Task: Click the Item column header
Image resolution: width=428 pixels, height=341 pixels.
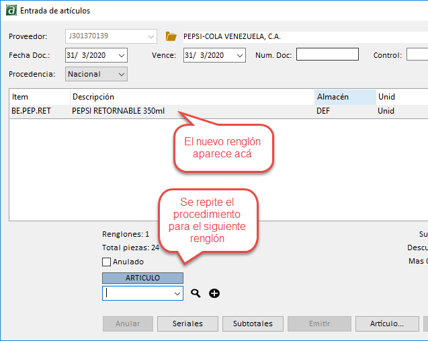Action: [x=40, y=97]
